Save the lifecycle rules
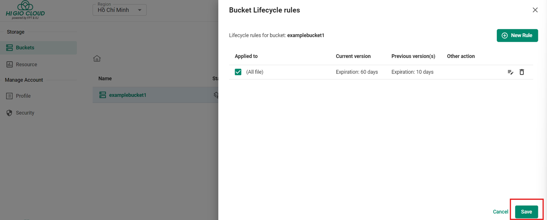This screenshot has width=547, height=220. 526,212
